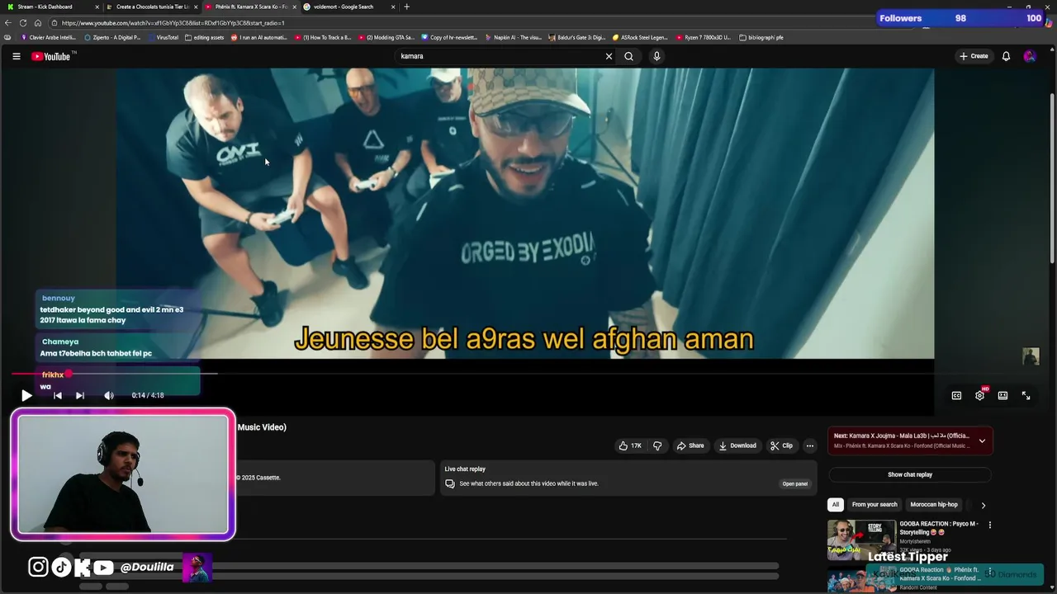Skip to previous video
Image resolution: width=1057 pixels, height=594 pixels.
[x=57, y=395]
